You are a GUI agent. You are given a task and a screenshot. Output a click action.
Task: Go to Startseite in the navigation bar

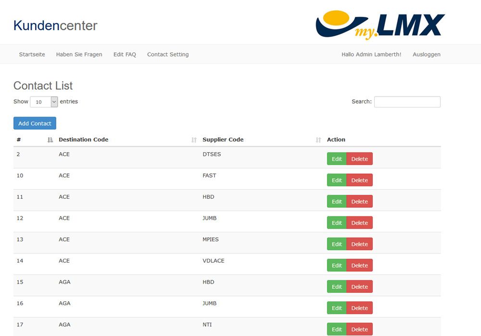click(32, 55)
